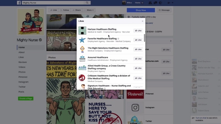Open Photos in page sidebar
Screen dimensions: 221x124
[x=22, y=72]
